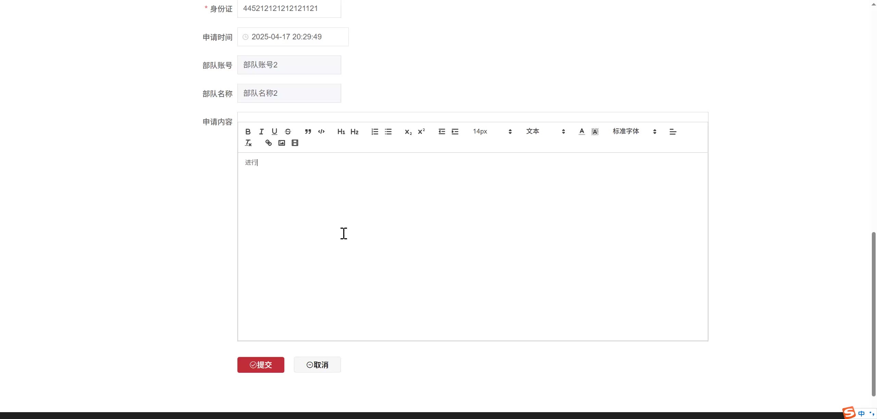Insert a hyperlink
Viewport: 877px width, 419px height.
[269, 143]
